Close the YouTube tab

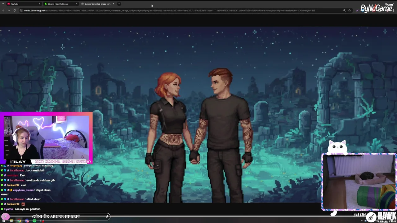[40, 4]
